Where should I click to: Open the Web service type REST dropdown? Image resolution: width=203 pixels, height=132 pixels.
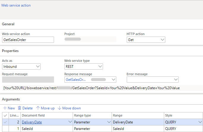pyautogui.click(x=100, y=67)
